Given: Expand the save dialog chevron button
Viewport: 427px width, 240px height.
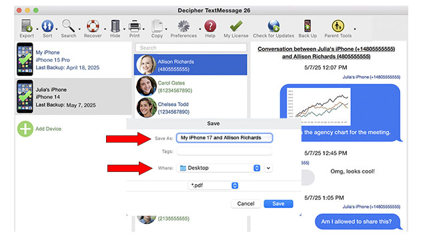Looking at the screenshot, I should [268, 168].
